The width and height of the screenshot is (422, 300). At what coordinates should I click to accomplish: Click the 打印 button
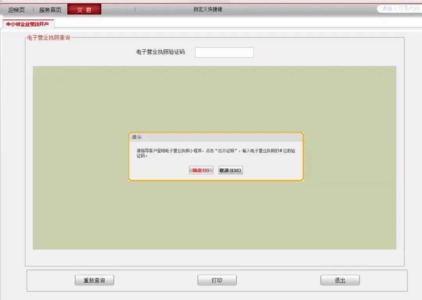(x=217, y=280)
